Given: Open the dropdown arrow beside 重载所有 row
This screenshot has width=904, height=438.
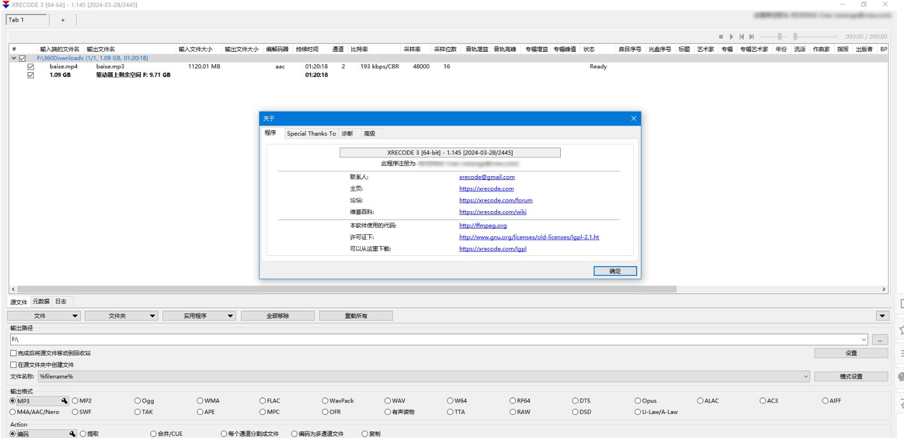Looking at the screenshot, I should pos(882,316).
